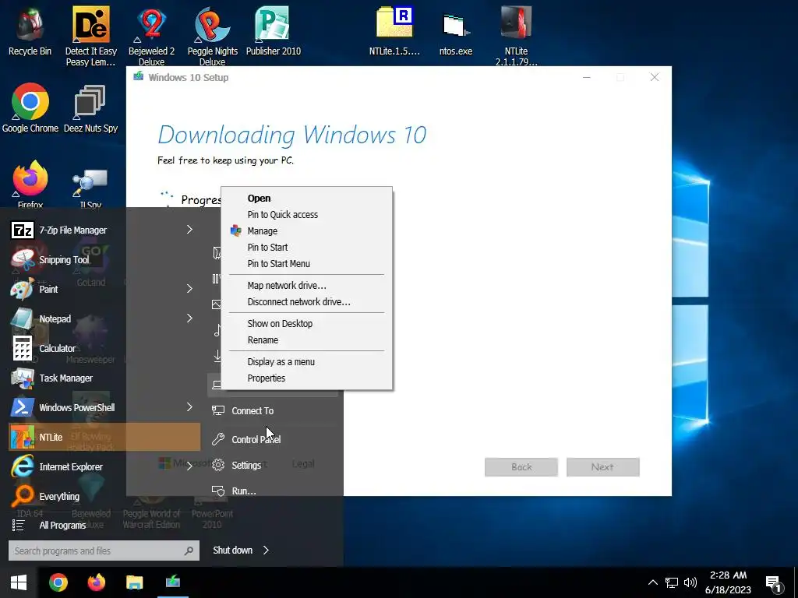Launch Snipping Tool from Start menu

(104, 259)
